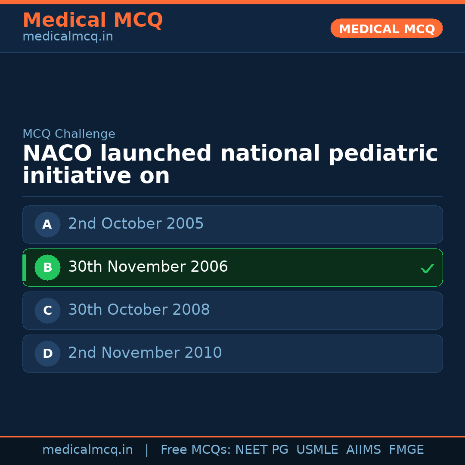Screen dimensions: 465x465
Task: Click the circled letter C icon
Action: [x=47, y=310]
